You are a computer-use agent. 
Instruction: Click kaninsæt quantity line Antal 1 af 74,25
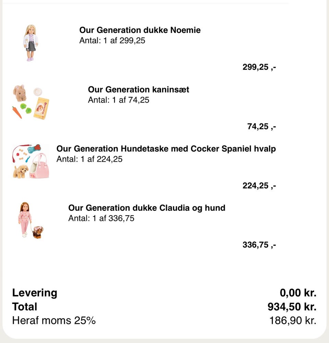pos(119,100)
